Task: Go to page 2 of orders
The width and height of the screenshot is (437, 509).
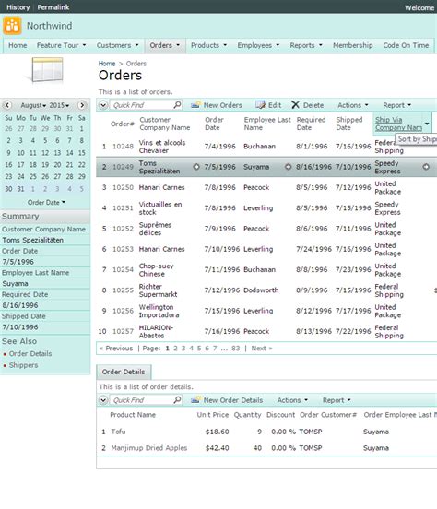Action: click(x=175, y=349)
